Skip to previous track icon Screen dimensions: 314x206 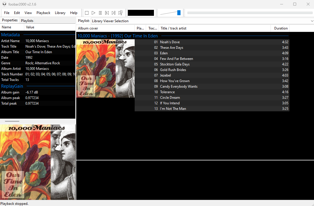pyautogui.click(x=107, y=13)
